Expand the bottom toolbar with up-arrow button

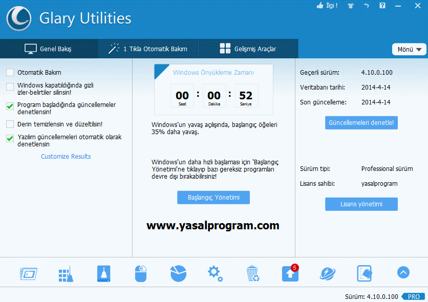403,273
